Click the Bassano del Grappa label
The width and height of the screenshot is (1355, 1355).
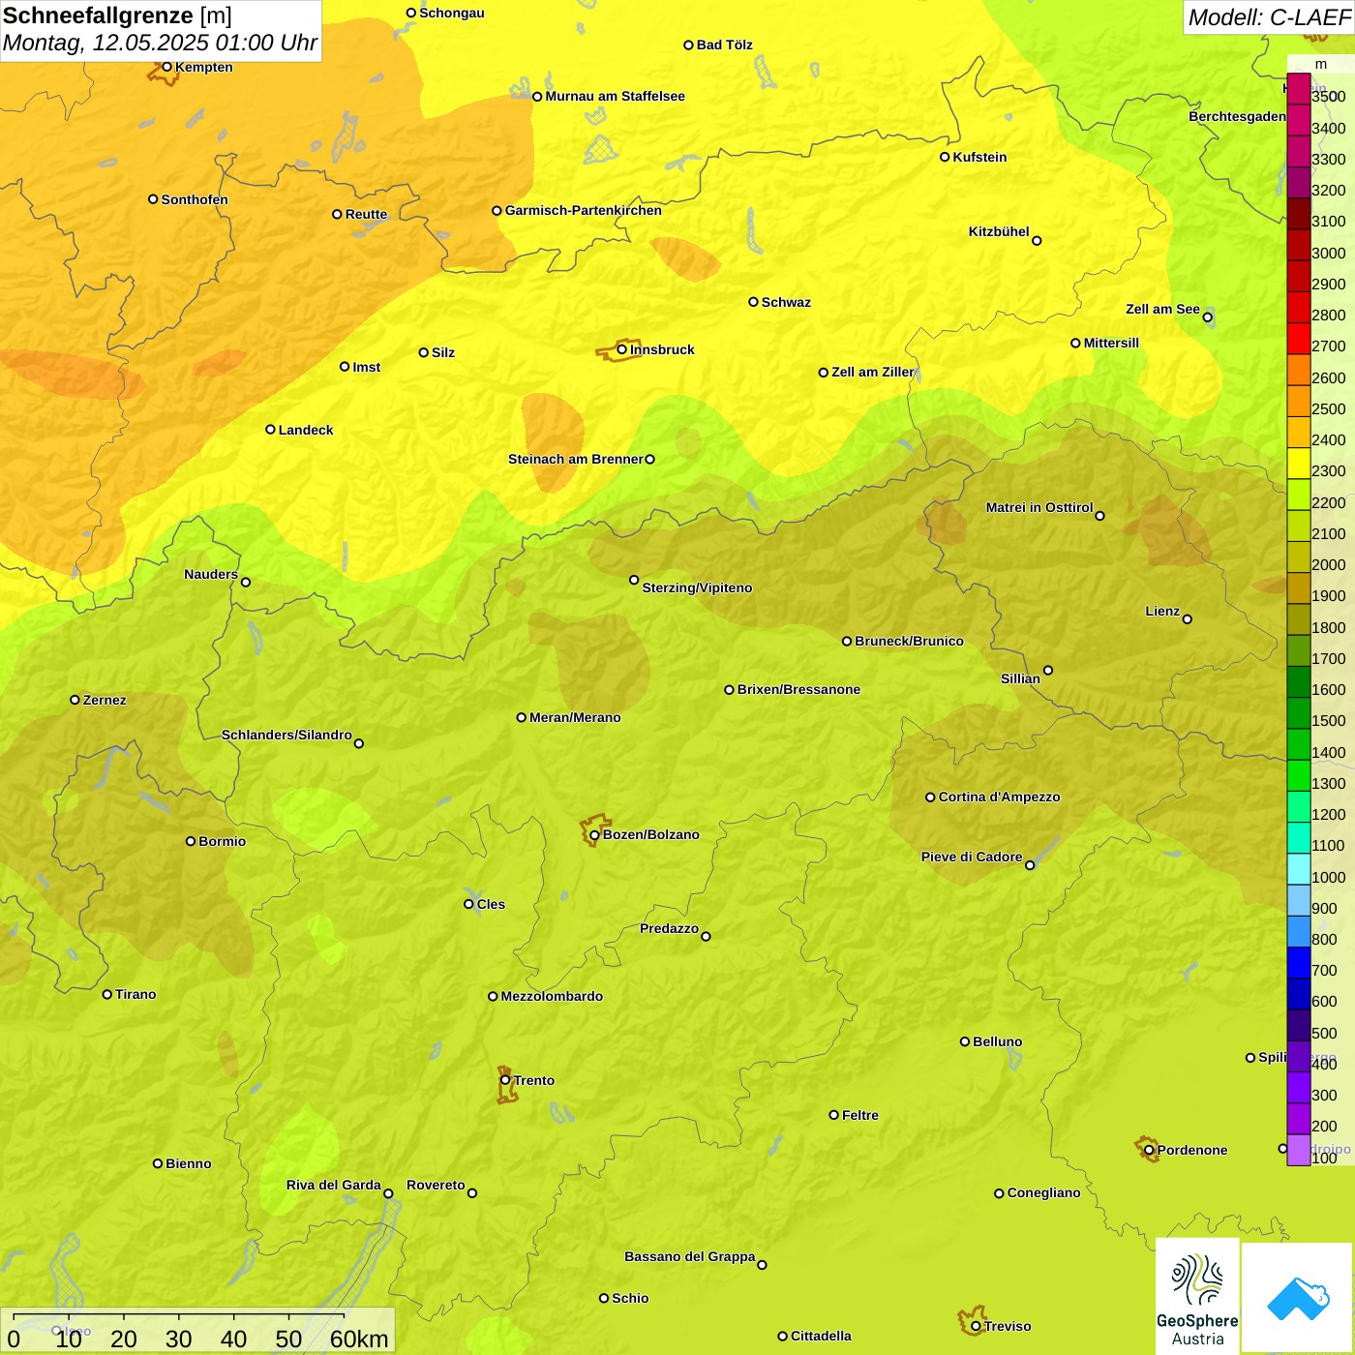pos(690,1256)
